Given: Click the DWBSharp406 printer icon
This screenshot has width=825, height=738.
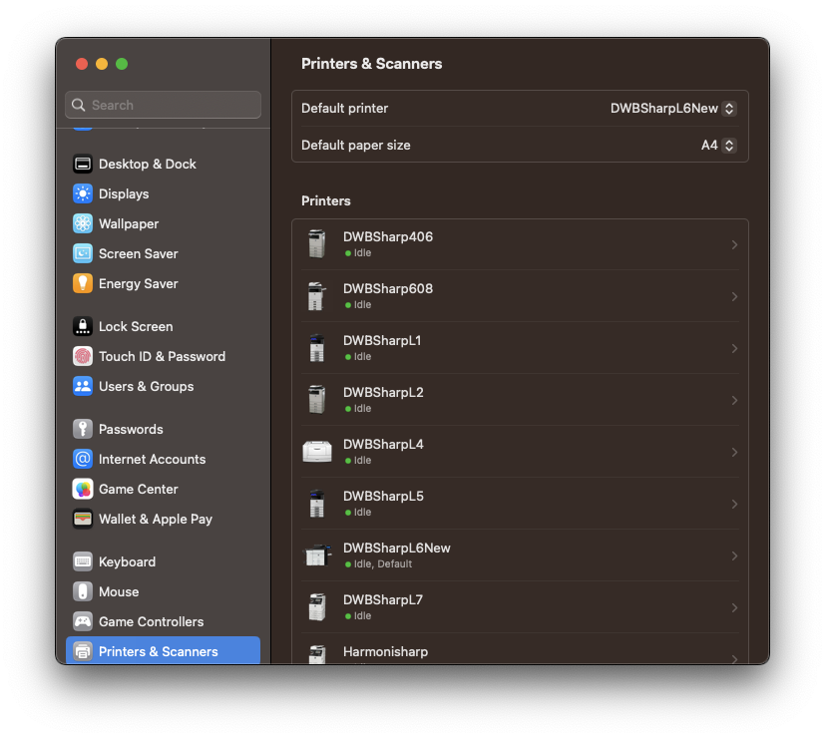Looking at the screenshot, I should [x=316, y=244].
